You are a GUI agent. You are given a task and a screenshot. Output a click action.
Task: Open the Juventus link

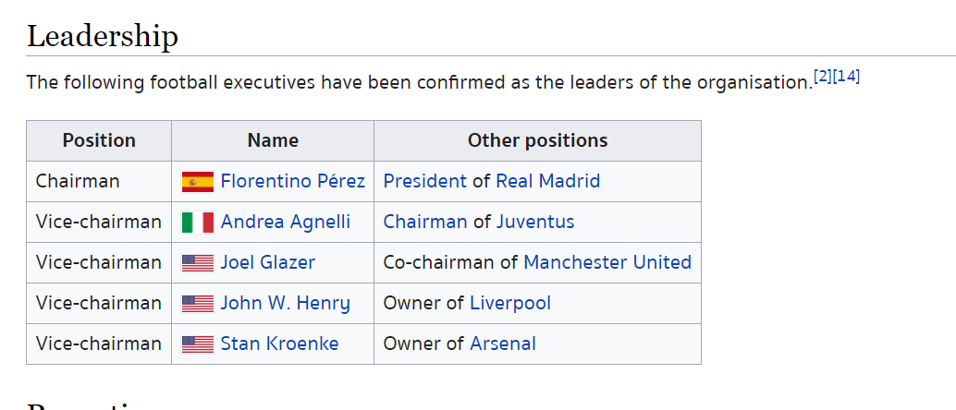coord(535,222)
